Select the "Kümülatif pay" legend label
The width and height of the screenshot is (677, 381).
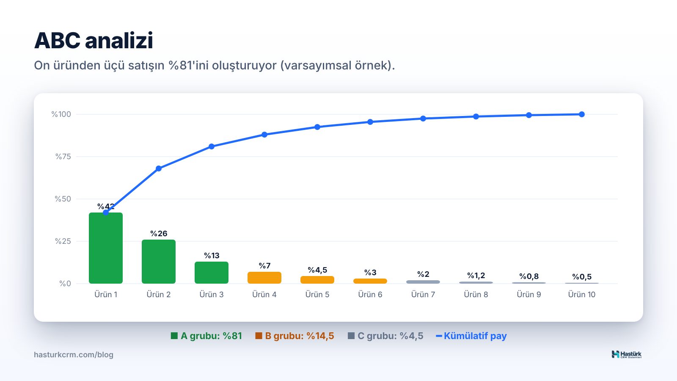pyautogui.click(x=475, y=336)
